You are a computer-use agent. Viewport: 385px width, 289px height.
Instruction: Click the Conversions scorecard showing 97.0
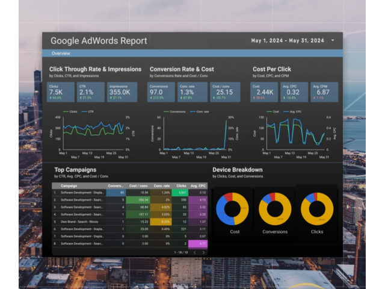pos(161,92)
